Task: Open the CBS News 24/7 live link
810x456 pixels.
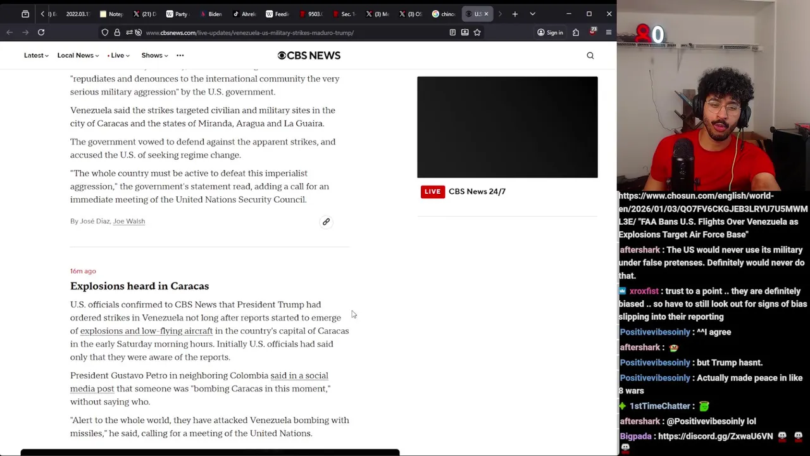Action: pyautogui.click(x=477, y=191)
